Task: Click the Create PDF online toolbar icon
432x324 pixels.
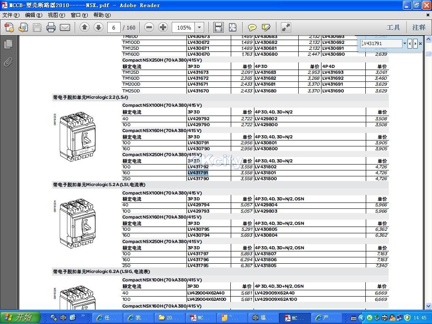Action: pyautogui.click(x=9, y=27)
